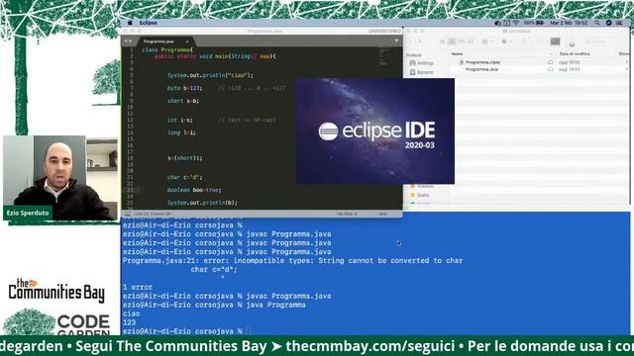Screen dimensions: 634x356
Task: Open the Apple menu
Action: click(130, 23)
